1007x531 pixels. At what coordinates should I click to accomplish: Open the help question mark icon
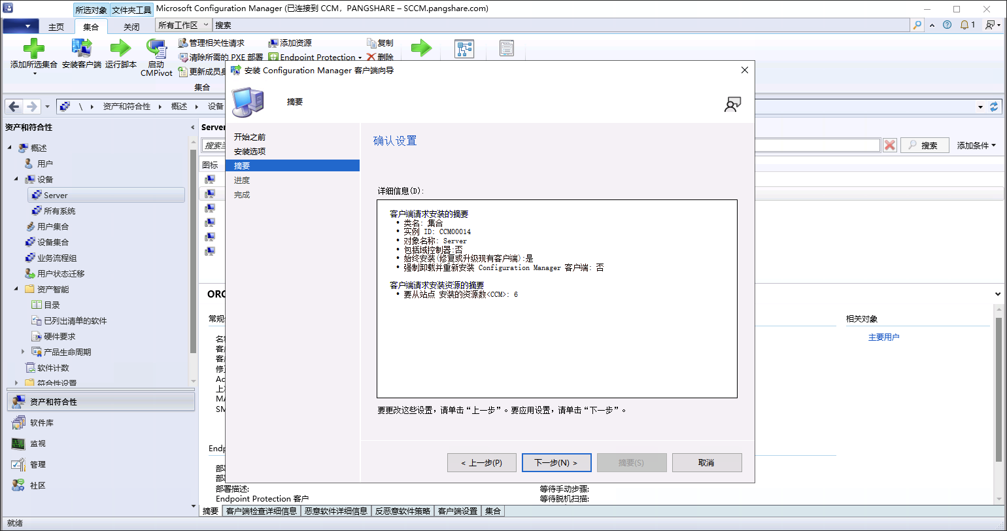coord(947,25)
